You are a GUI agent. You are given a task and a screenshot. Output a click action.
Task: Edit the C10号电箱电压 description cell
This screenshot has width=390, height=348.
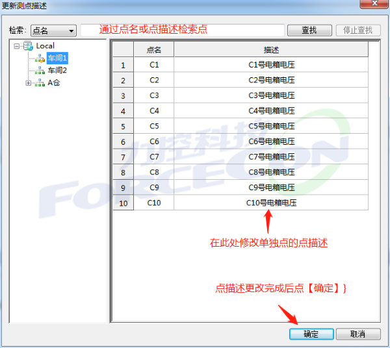click(271, 203)
